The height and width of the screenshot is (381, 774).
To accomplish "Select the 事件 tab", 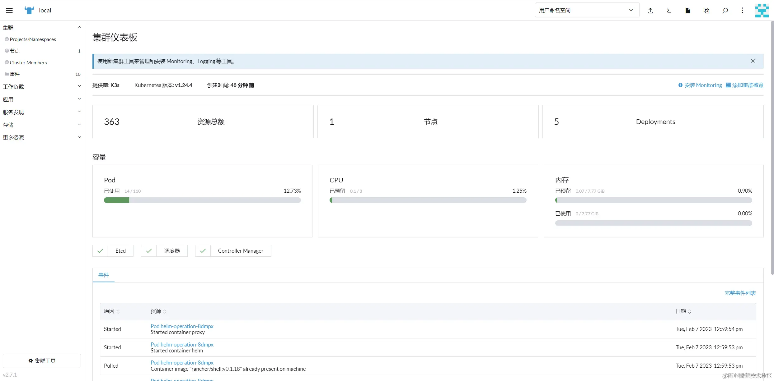I will 104,275.
